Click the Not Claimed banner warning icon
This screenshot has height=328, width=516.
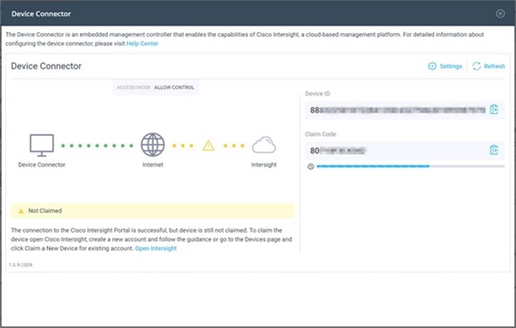(21, 211)
